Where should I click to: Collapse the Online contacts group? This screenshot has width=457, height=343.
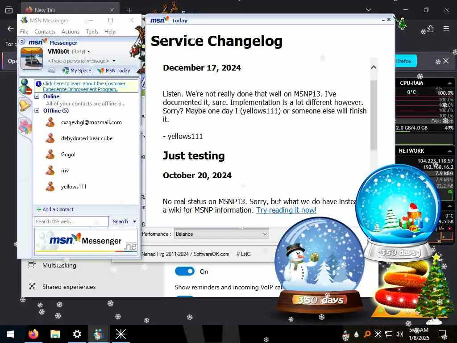click(x=37, y=96)
